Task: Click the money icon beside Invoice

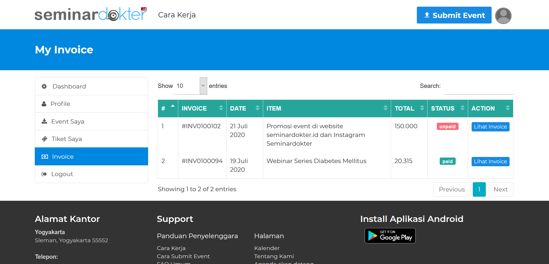Action: (x=45, y=157)
